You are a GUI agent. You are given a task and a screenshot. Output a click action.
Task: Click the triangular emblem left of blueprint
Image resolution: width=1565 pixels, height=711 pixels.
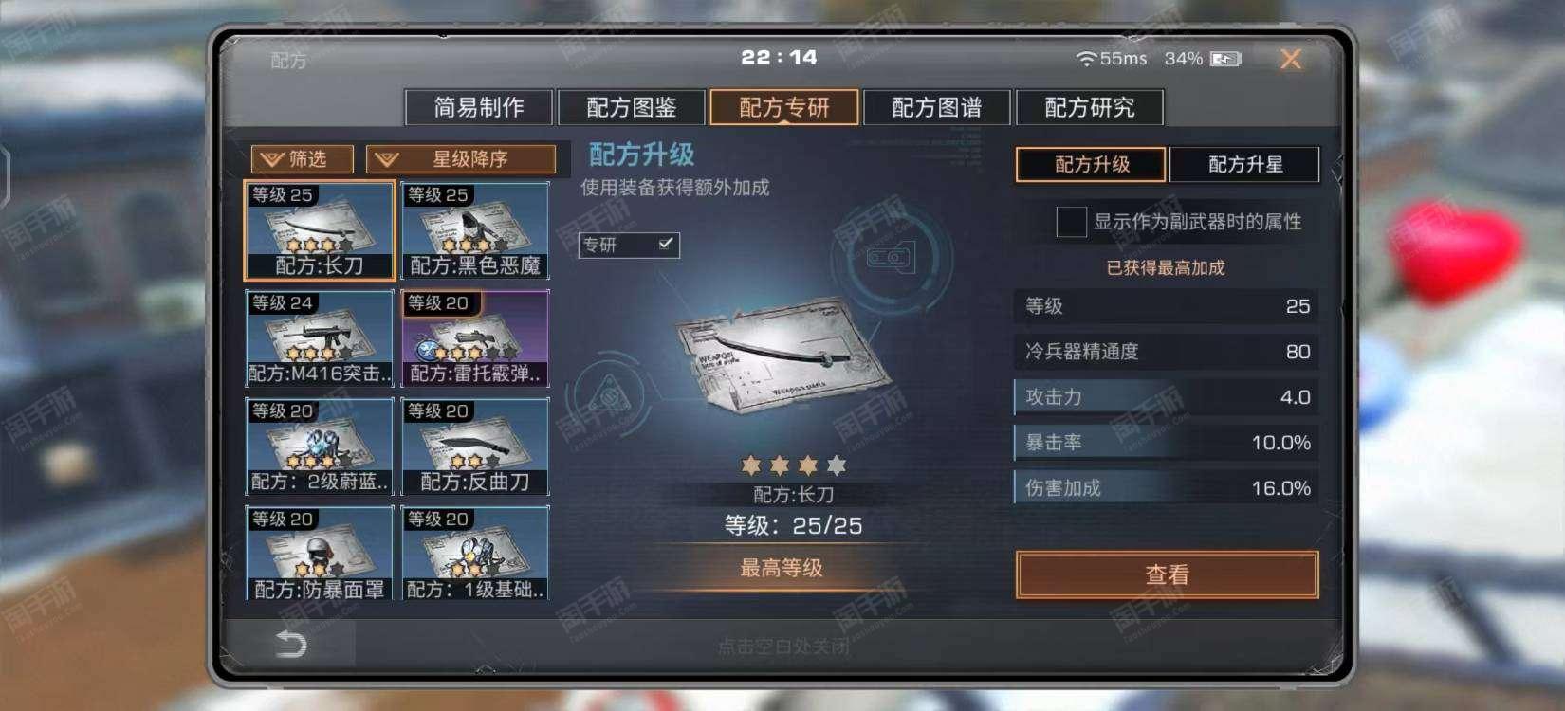click(609, 395)
